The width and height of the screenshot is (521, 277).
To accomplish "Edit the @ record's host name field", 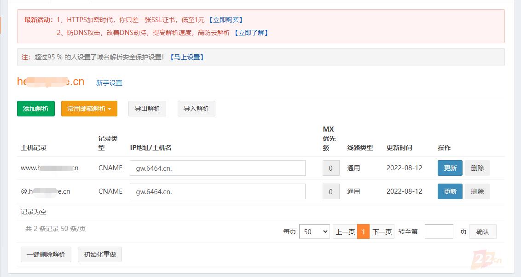I will (218, 191).
